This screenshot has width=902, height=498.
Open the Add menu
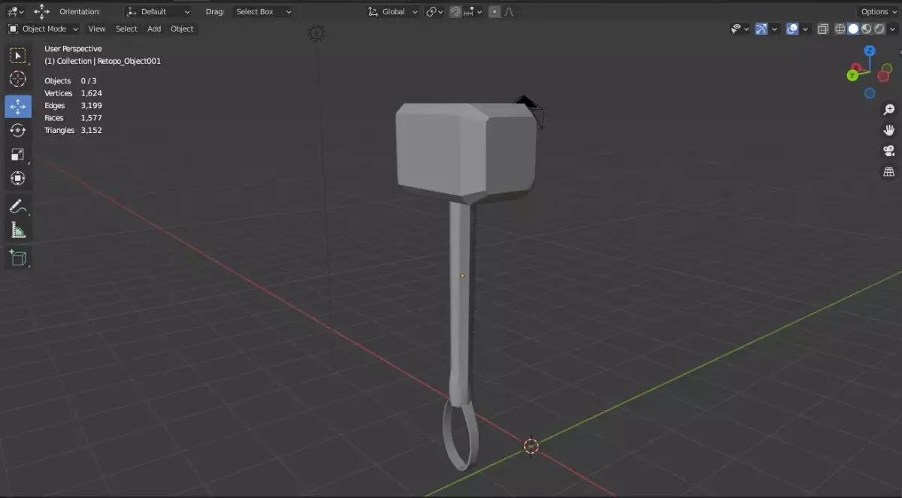154,29
